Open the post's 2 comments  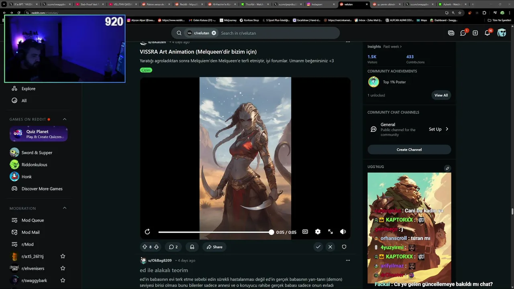click(173, 247)
